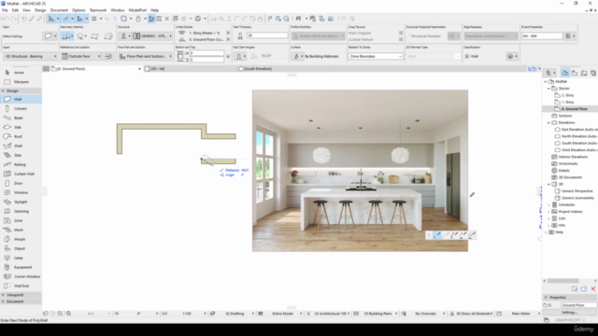Open the File menu
Viewport: 598px width, 336px height.
pos(5,10)
